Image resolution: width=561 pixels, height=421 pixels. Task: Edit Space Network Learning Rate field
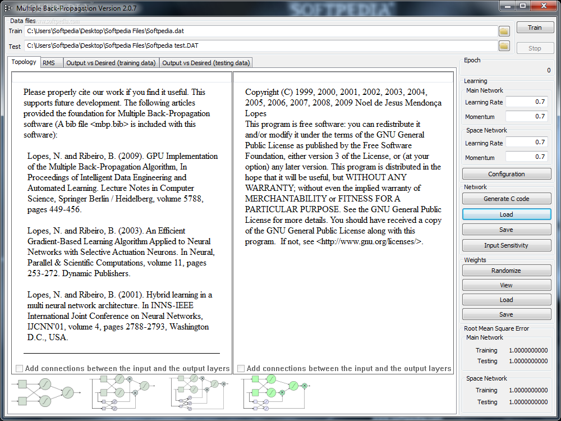click(527, 143)
